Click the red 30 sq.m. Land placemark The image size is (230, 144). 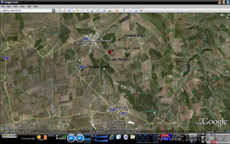[110, 52]
